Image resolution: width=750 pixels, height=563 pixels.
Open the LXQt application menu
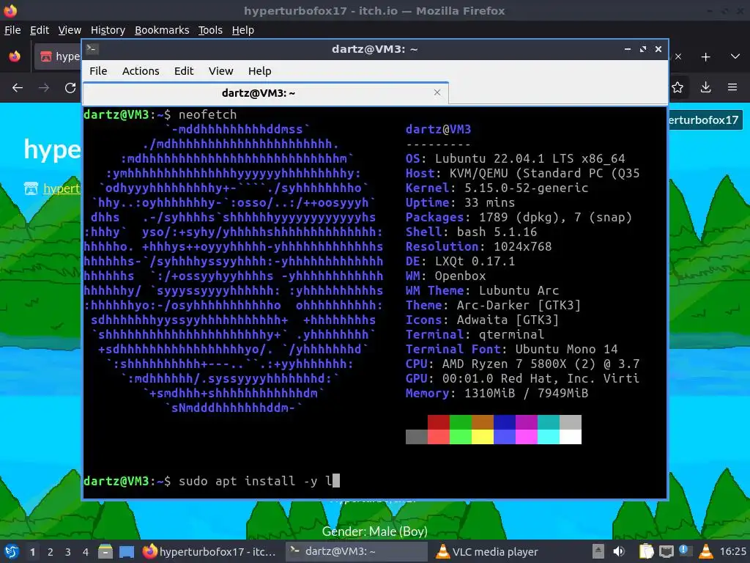click(11, 551)
